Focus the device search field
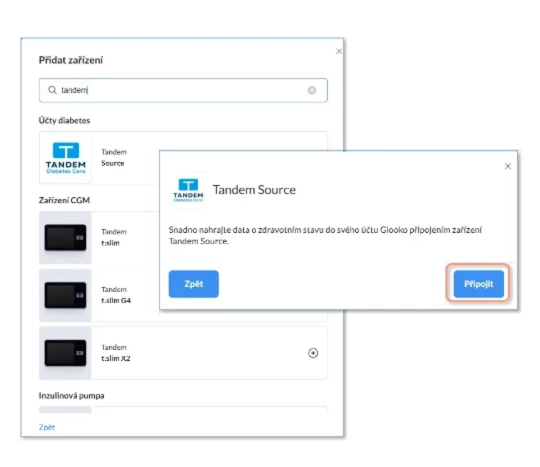Image resolution: width=540 pixels, height=467 pixels. tap(183, 90)
